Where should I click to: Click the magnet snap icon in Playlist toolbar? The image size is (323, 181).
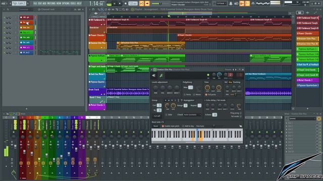click(93, 10)
